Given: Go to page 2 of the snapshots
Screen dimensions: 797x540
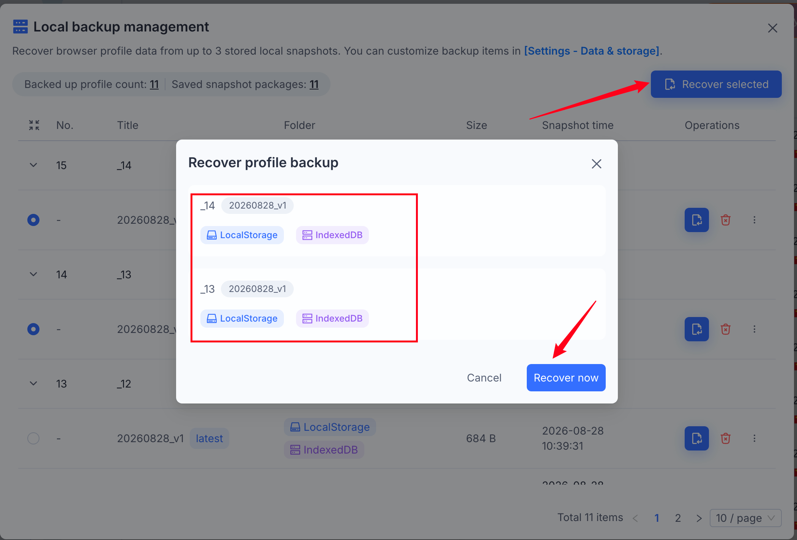Looking at the screenshot, I should click(x=678, y=518).
